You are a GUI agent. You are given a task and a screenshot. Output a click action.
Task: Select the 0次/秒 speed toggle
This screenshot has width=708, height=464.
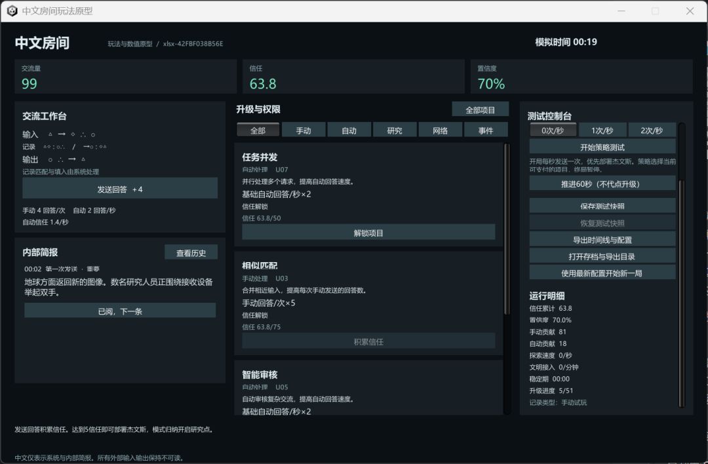coord(553,130)
